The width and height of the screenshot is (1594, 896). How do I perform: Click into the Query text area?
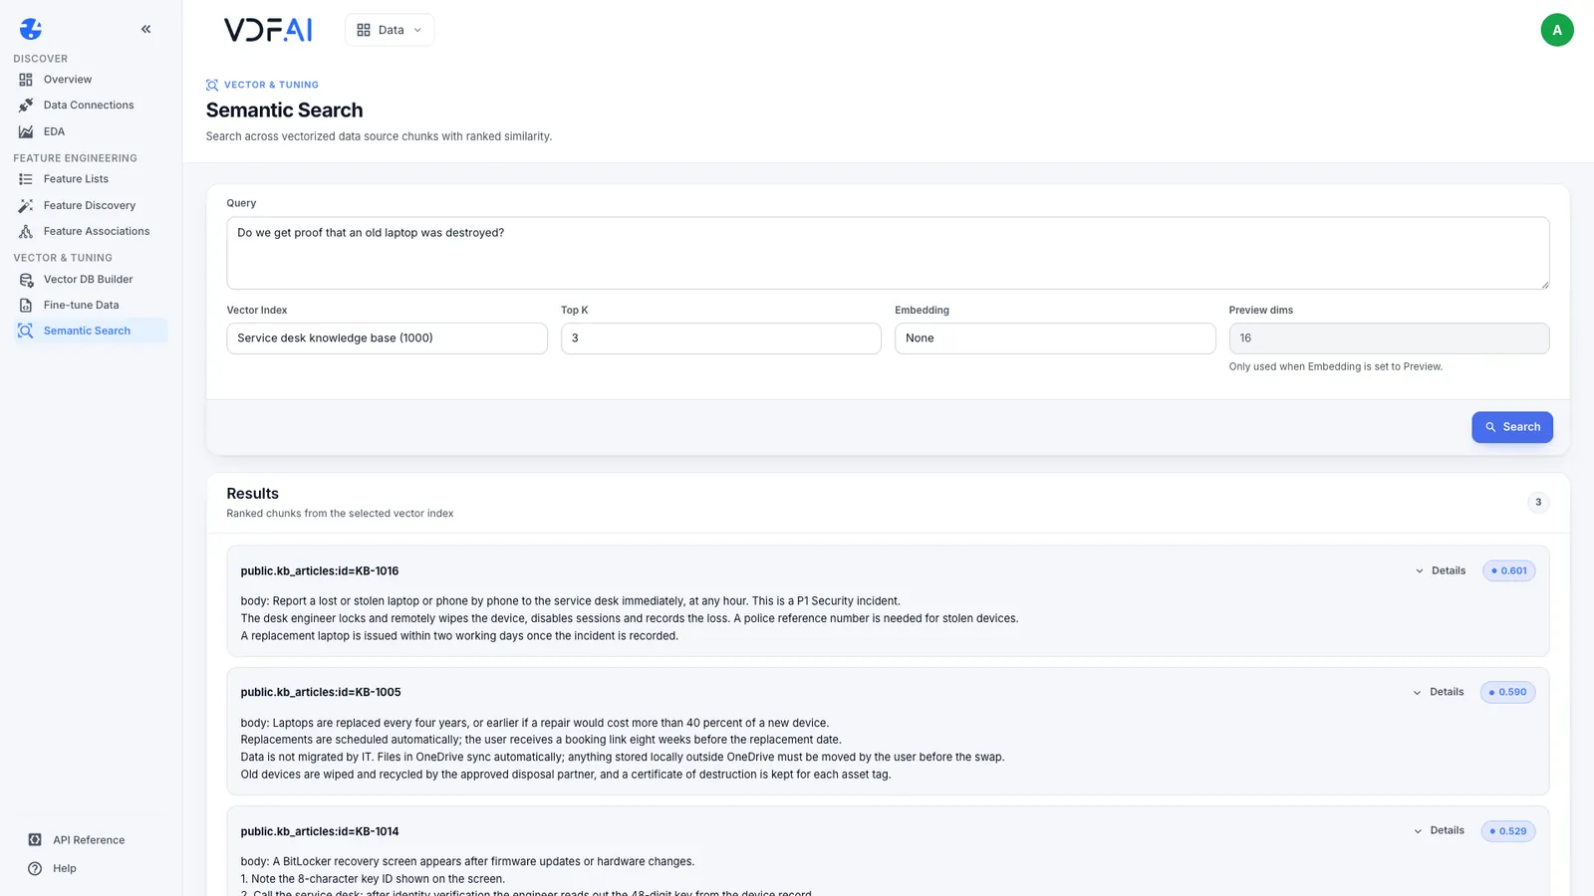[888, 254]
